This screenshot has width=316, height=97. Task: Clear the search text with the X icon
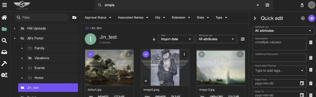pos(258,5)
